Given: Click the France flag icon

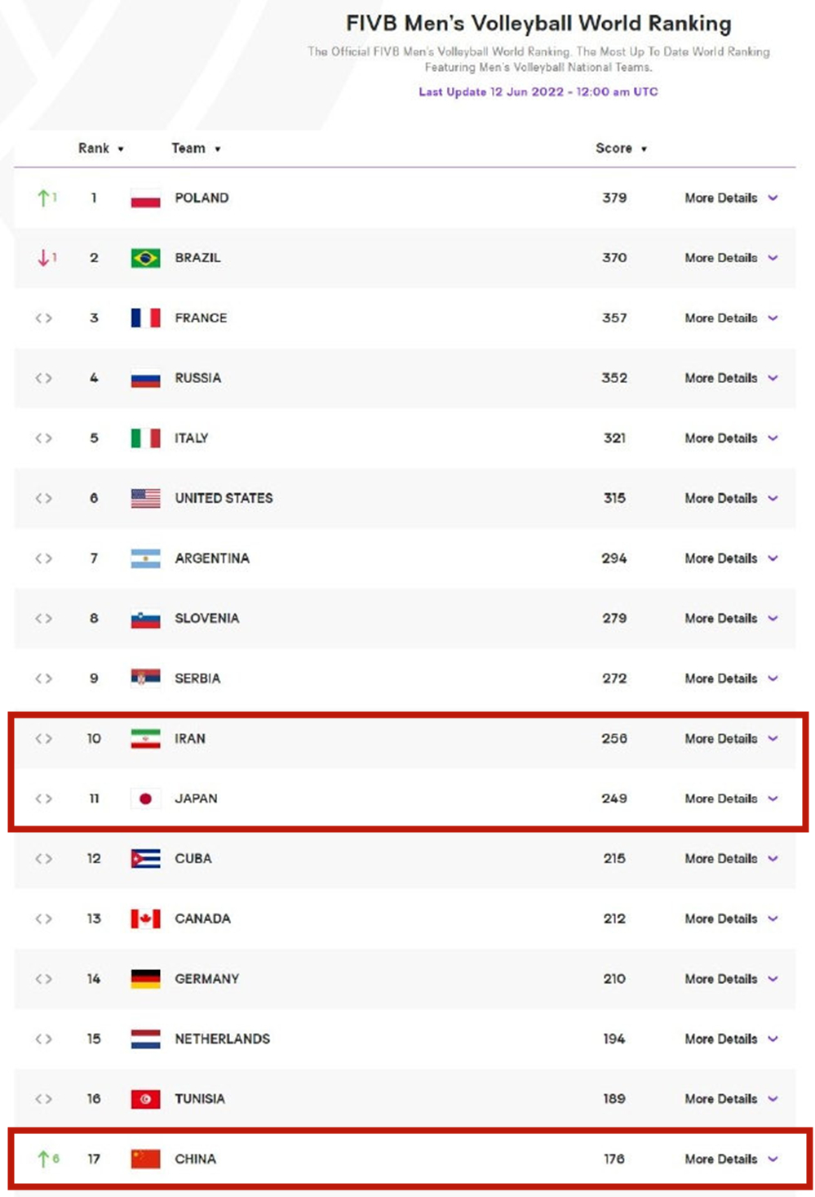Looking at the screenshot, I should click(145, 318).
